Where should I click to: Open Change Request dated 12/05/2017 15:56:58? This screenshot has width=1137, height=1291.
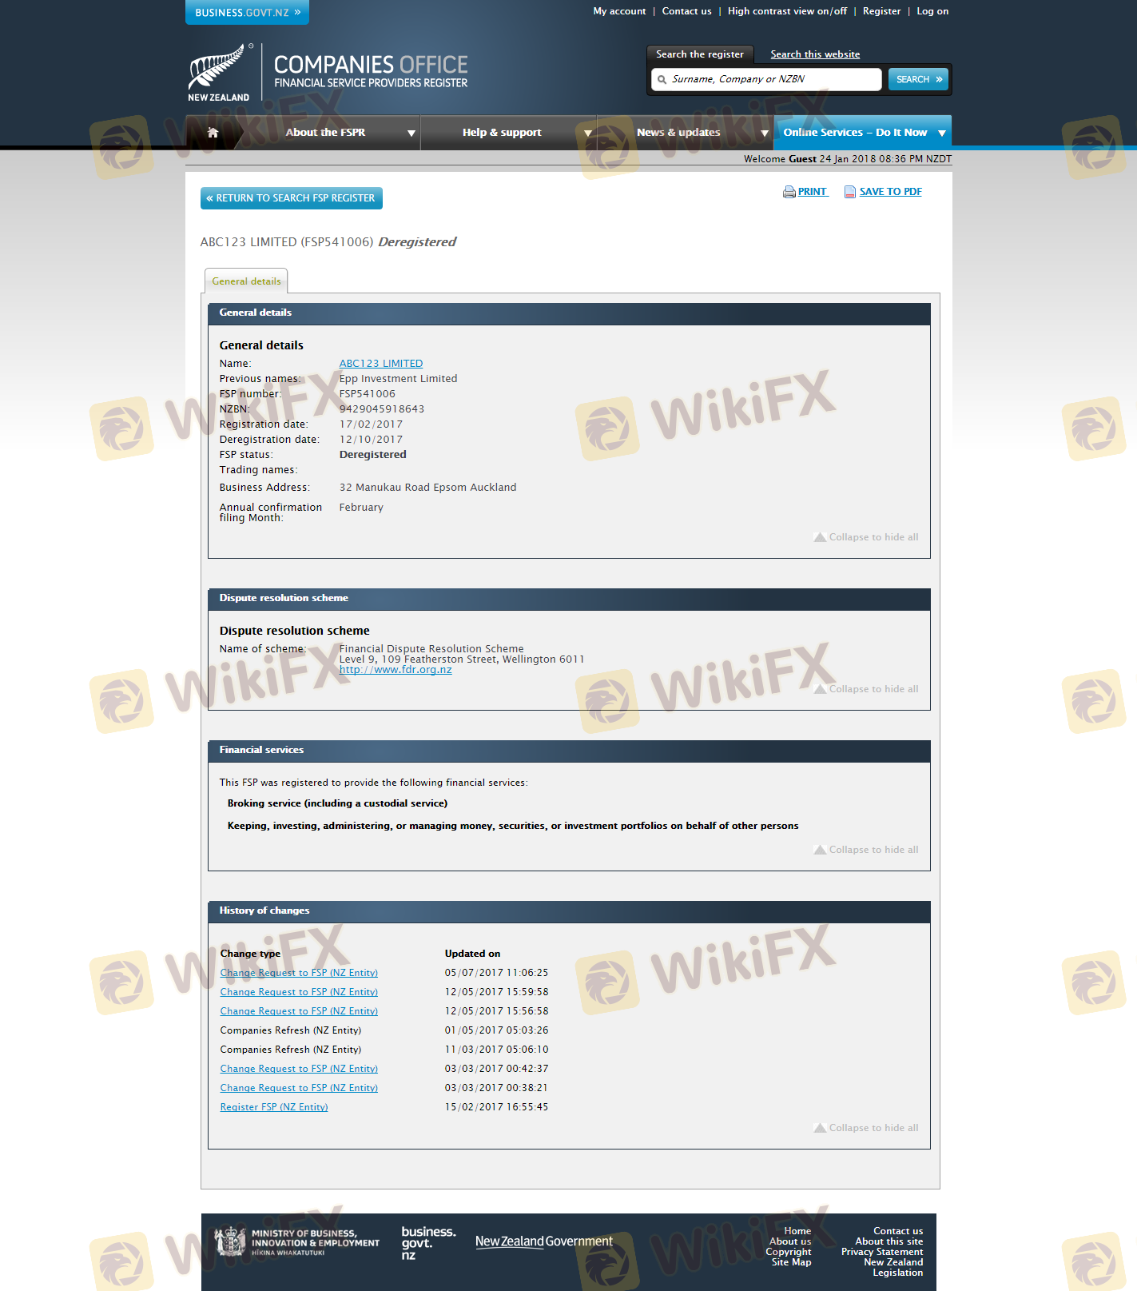coord(299,1011)
